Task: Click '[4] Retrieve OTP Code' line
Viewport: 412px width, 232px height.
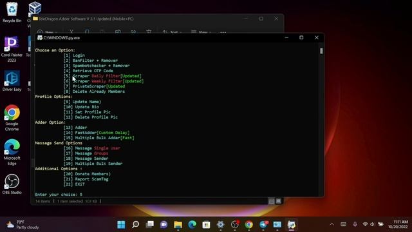Action: pyautogui.click(x=88, y=71)
